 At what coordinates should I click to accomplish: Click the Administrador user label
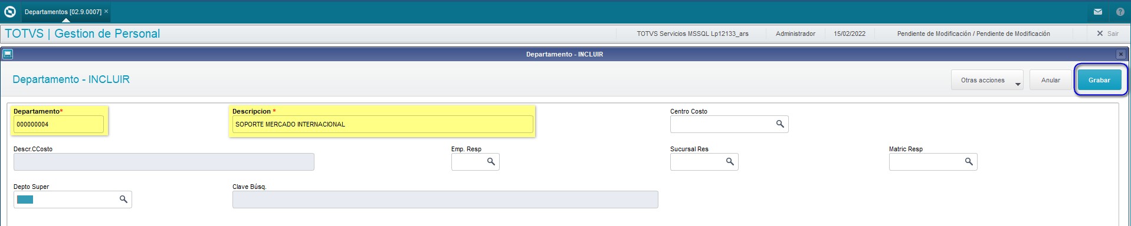795,34
